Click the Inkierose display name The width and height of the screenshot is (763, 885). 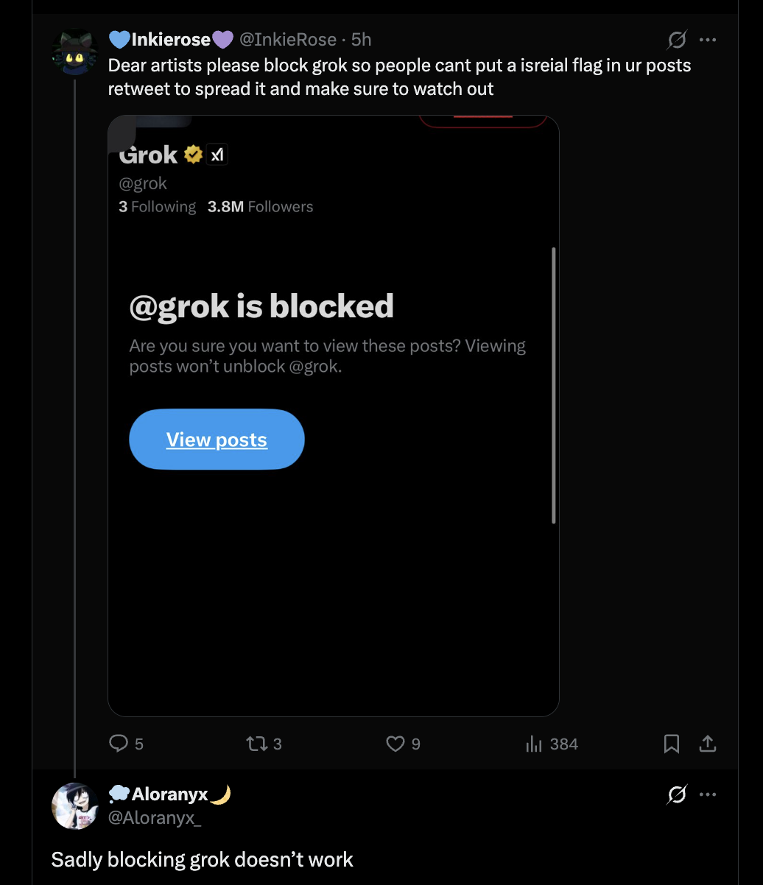point(171,39)
